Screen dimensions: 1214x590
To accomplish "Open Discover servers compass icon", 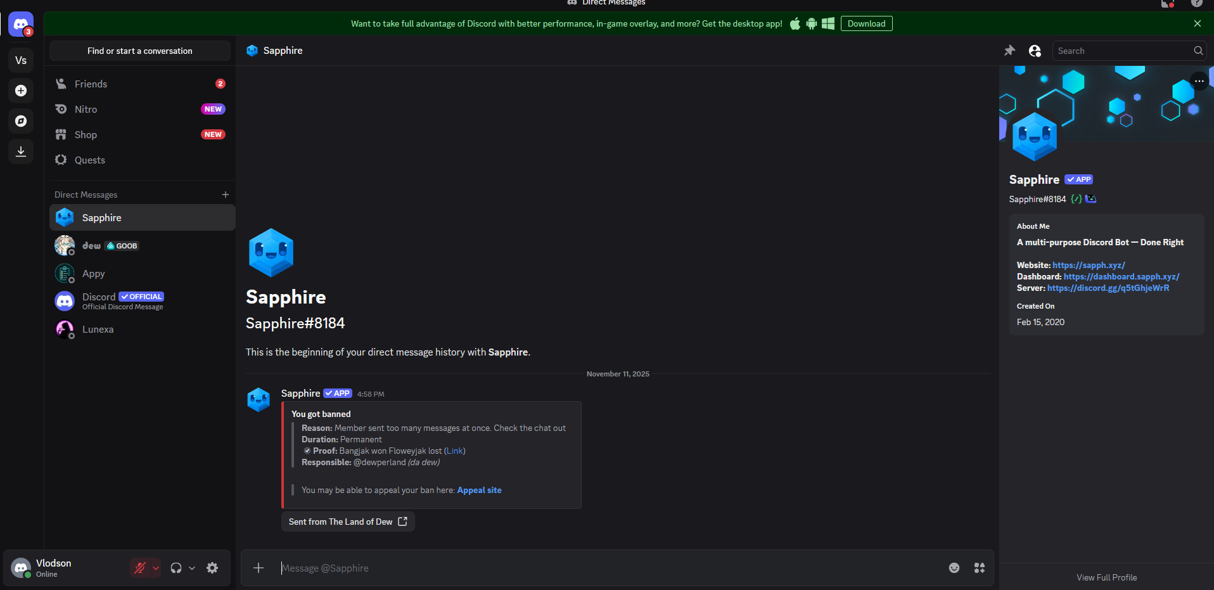I will pyautogui.click(x=21, y=121).
